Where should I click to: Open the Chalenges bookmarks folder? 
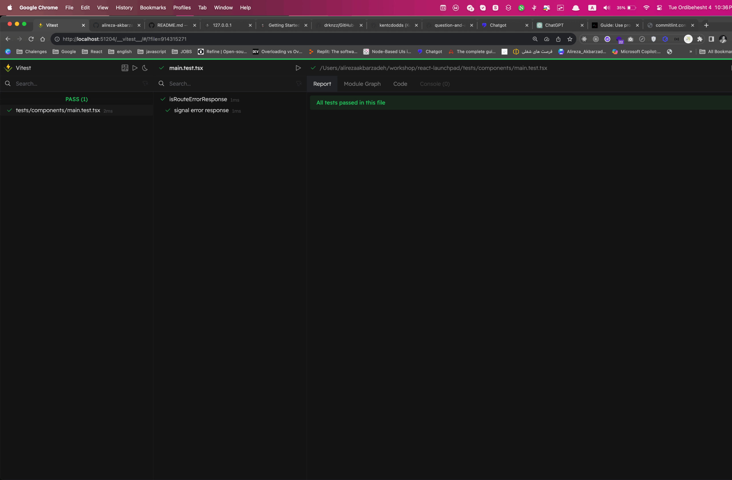pyautogui.click(x=32, y=52)
